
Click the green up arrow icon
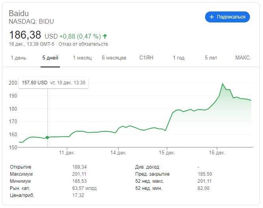point(105,36)
